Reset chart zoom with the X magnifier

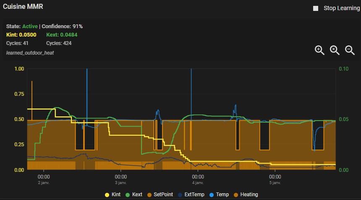coord(335,50)
